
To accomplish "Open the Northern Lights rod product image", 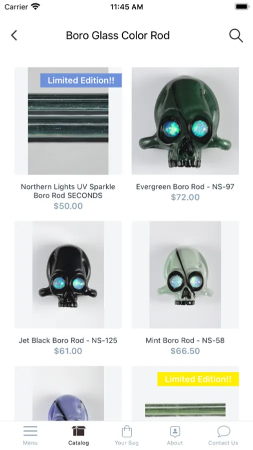I will click(68, 121).
